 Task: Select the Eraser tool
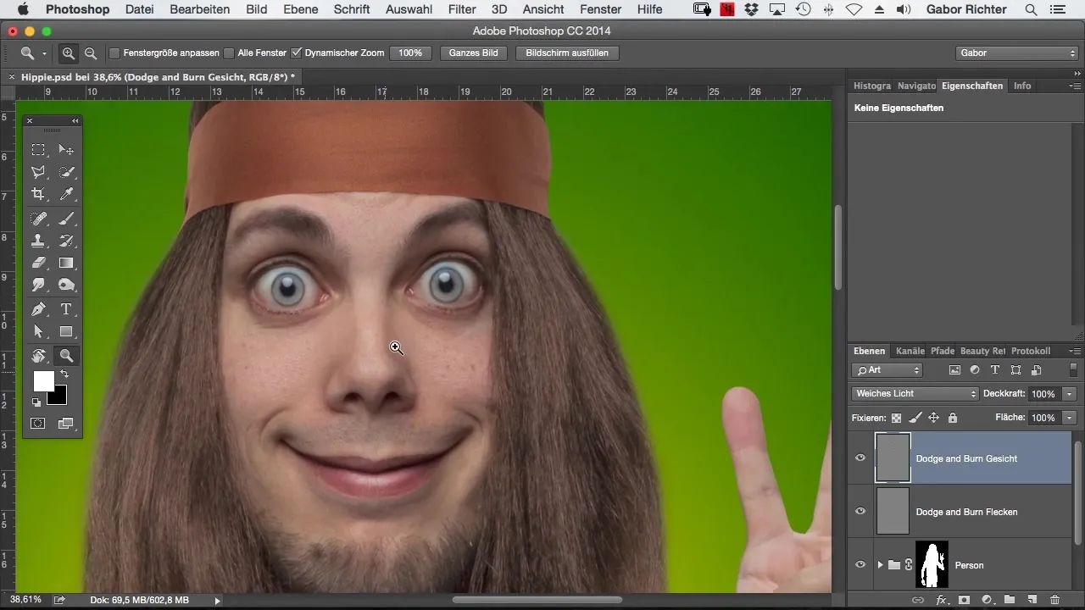[39, 263]
